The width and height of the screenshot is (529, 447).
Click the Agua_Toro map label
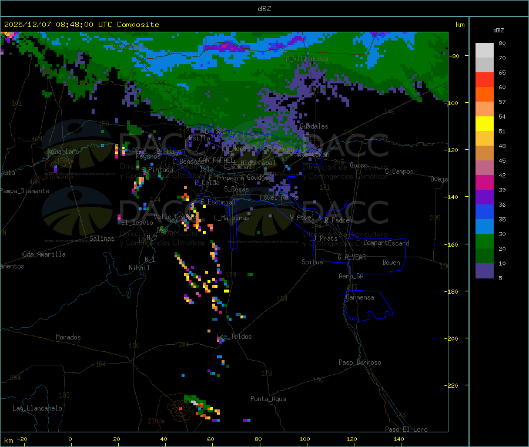click(63, 152)
